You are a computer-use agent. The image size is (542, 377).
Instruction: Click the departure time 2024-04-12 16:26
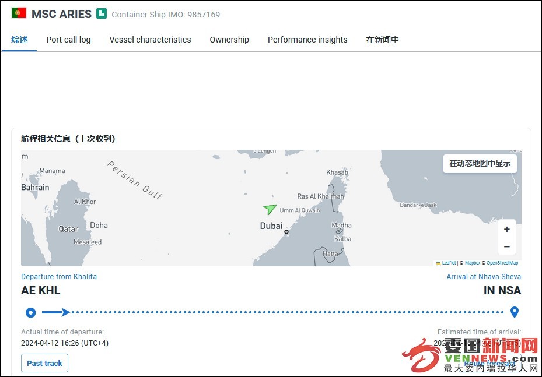point(65,343)
